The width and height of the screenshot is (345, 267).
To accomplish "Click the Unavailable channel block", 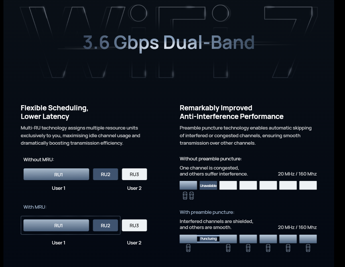I will tap(208, 186).
